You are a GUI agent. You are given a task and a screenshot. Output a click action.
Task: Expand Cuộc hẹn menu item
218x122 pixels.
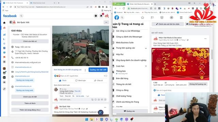pos(146,66)
